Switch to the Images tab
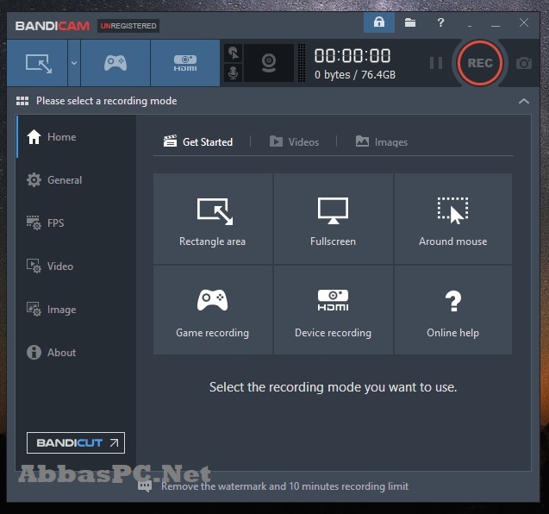This screenshot has width=549, height=514. [382, 142]
